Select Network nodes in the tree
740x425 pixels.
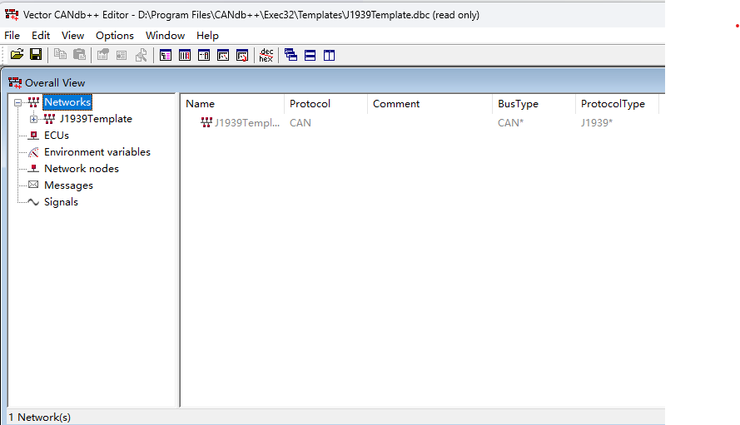tap(81, 168)
